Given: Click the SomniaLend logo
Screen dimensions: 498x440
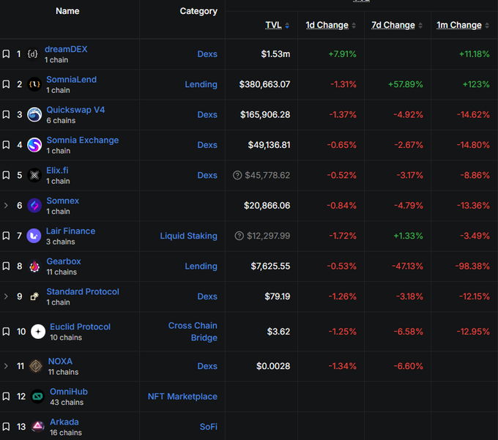Looking at the screenshot, I should click(34, 84).
